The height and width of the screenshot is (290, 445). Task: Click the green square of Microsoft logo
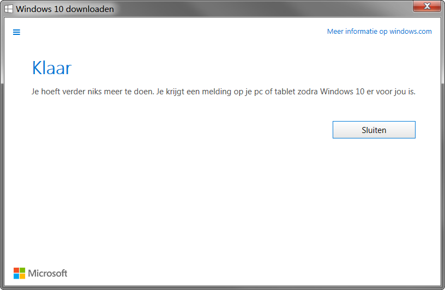[x=22, y=270]
